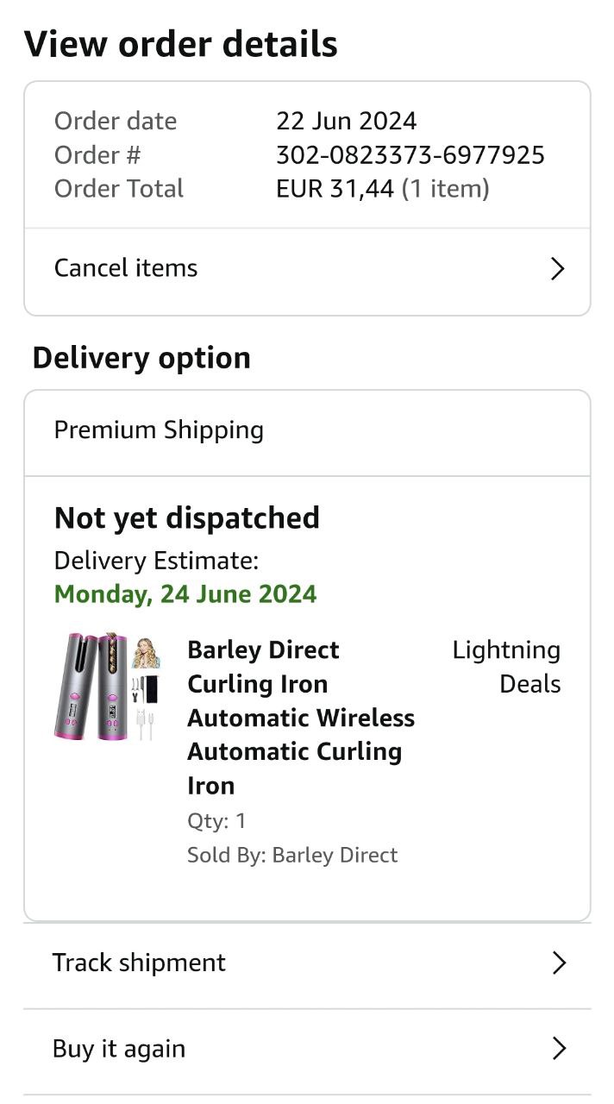This screenshot has width=614, height=1104.
Task: Click the green Monday, 24 June 2024 estimate
Action: [185, 594]
